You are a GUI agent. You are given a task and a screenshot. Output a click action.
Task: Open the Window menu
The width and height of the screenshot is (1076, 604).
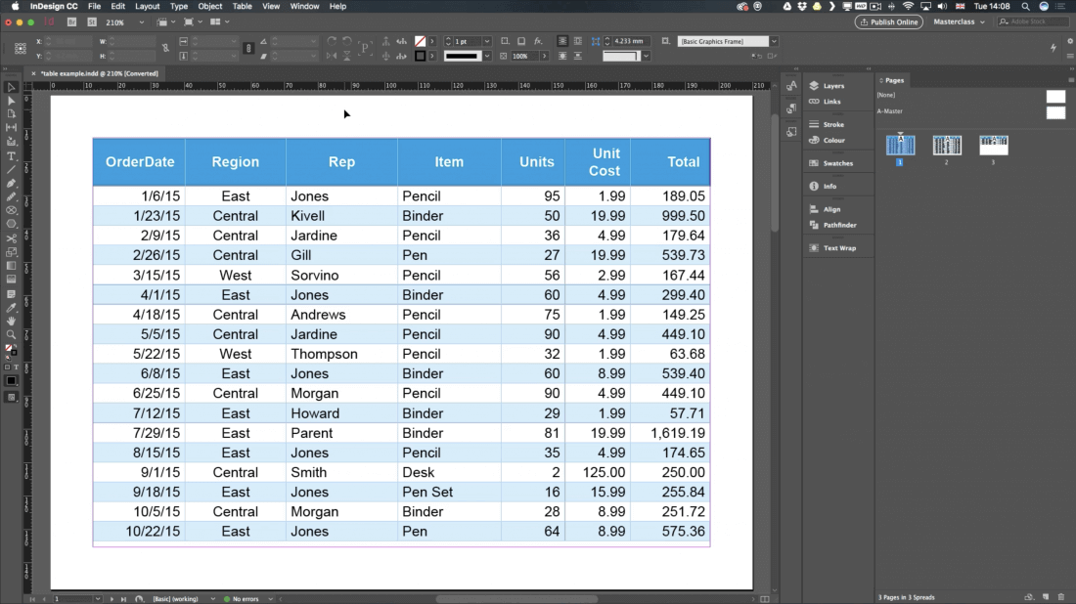(x=306, y=6)
